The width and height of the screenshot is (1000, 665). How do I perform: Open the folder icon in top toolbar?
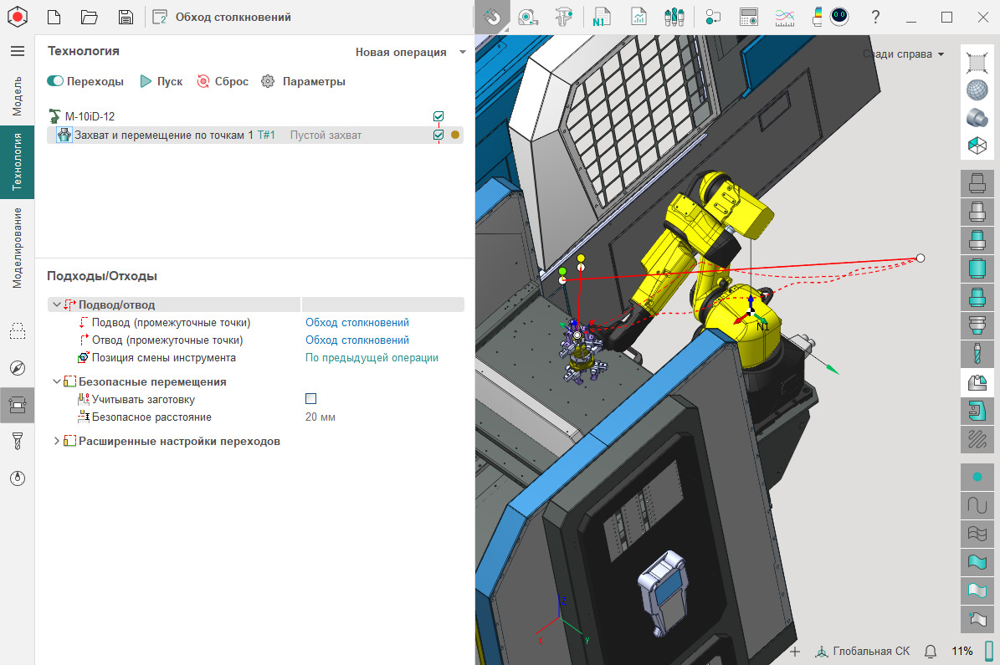[x=90, y=17]
